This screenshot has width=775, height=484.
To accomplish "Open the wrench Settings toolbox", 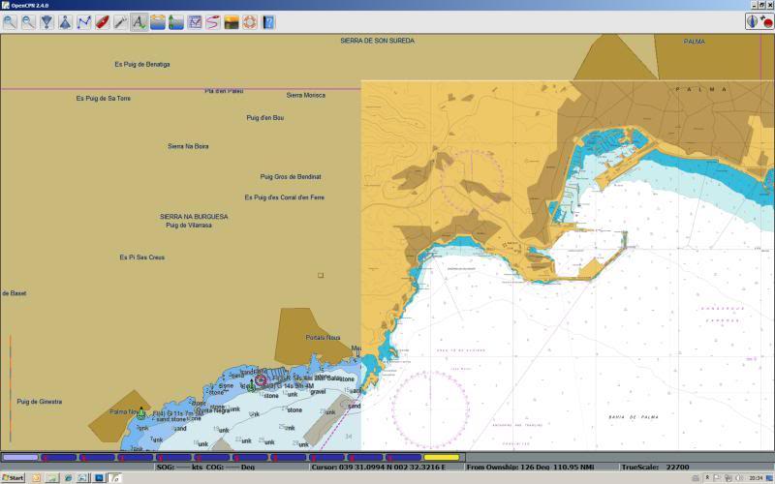I will [120, 21].
